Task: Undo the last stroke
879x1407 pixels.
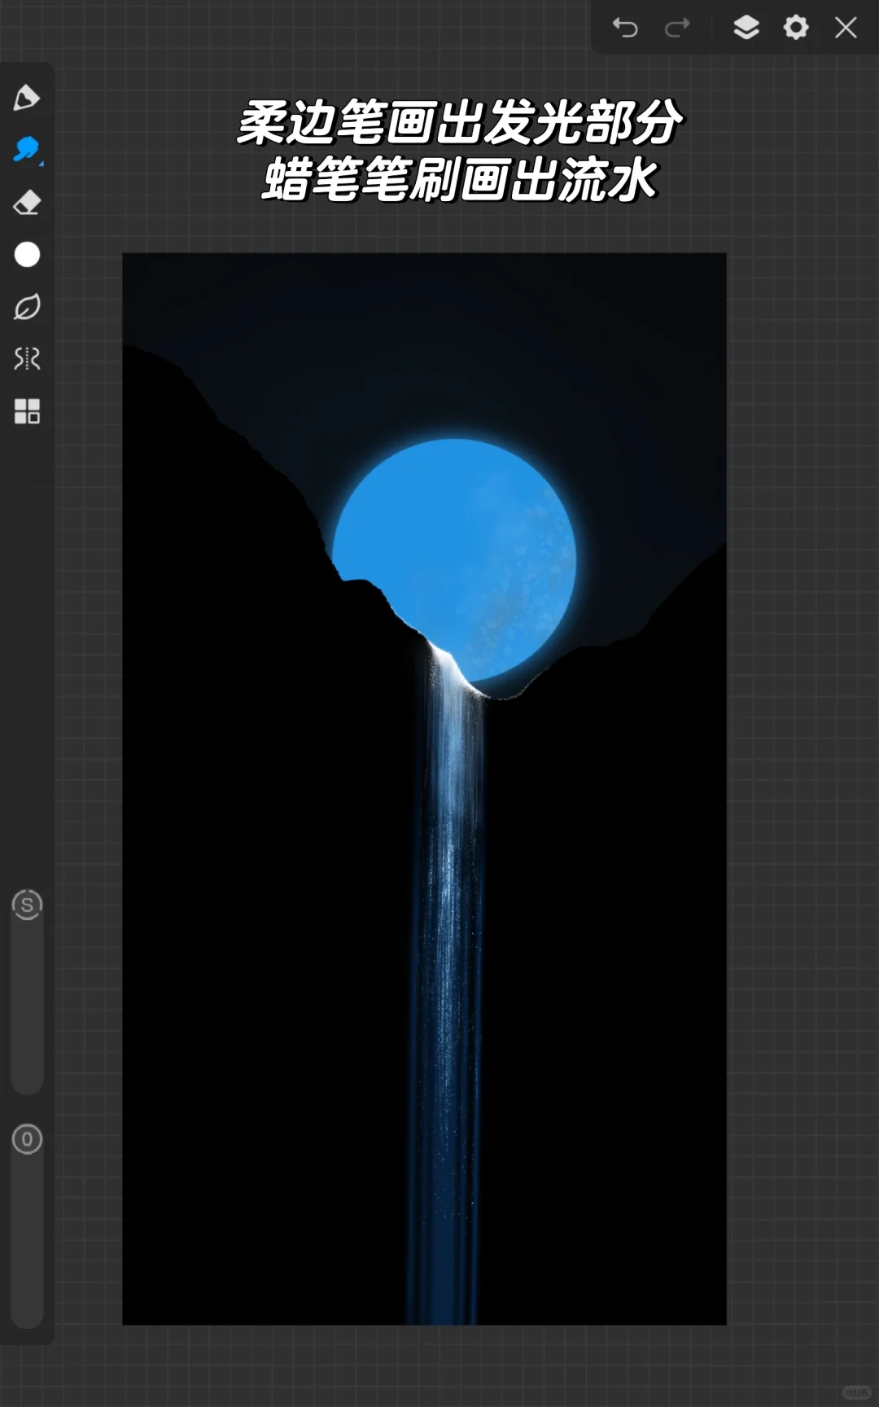Action: (x=625, y=28)
